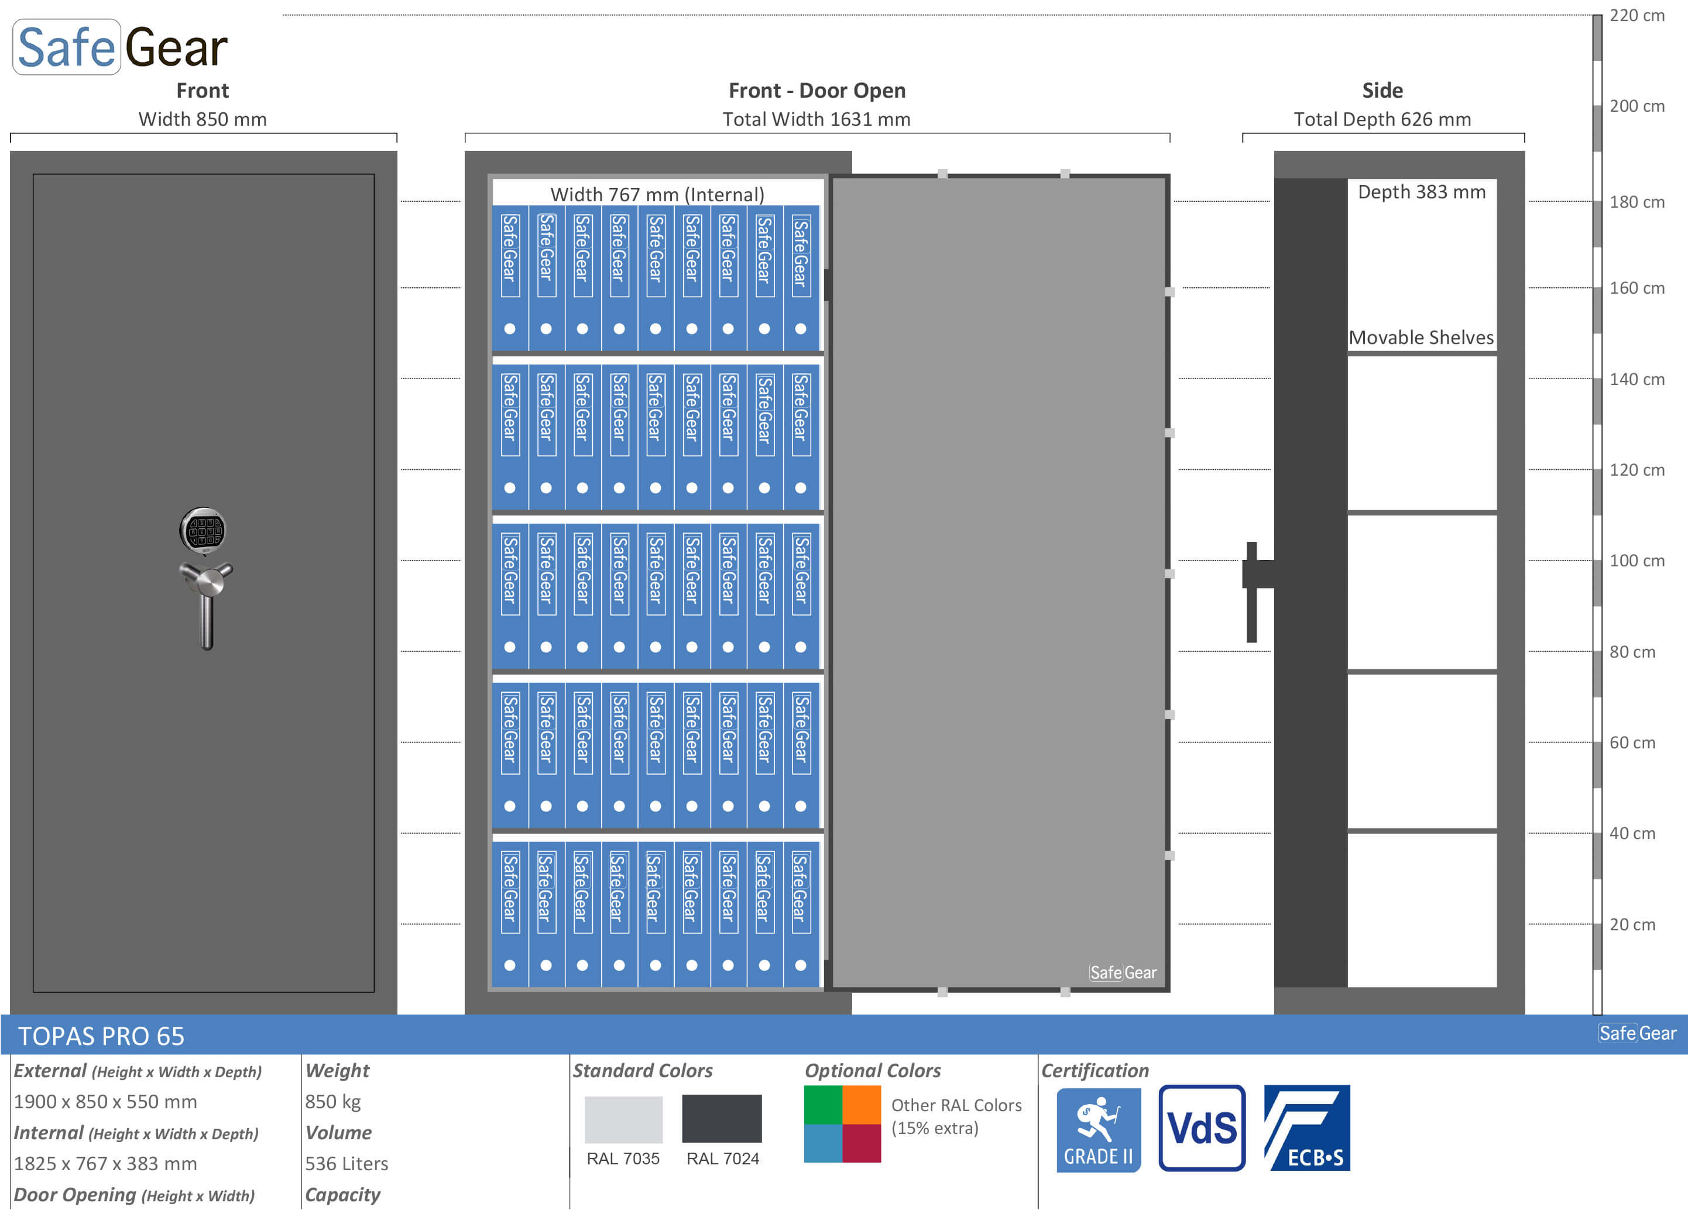The image size is (1688, 1210).
Task: Click the "Width 850 mm" label
Action: tap(203, 119)
